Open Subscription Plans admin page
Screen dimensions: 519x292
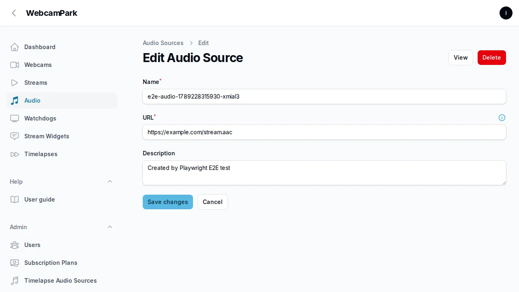tap(62, 263)
